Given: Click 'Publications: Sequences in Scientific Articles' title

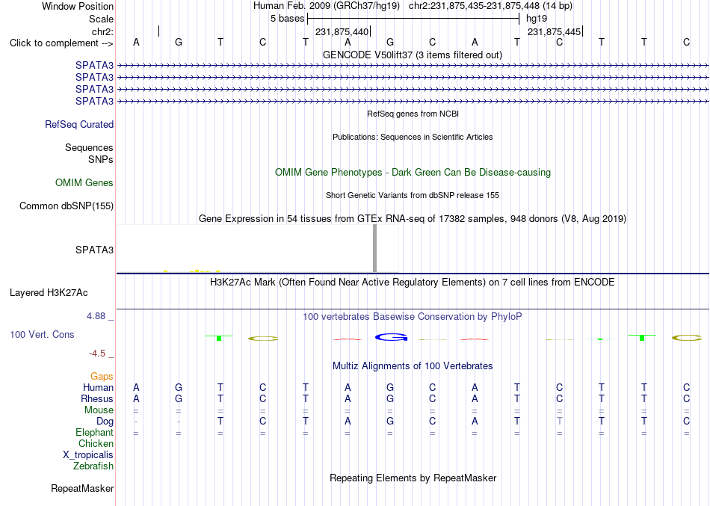Looking at the screenshot, I should pyautogui.click(x=413, y=137).
